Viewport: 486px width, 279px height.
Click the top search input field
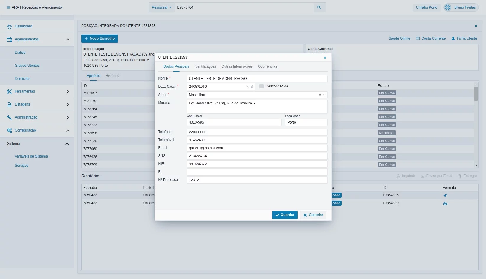244,7
